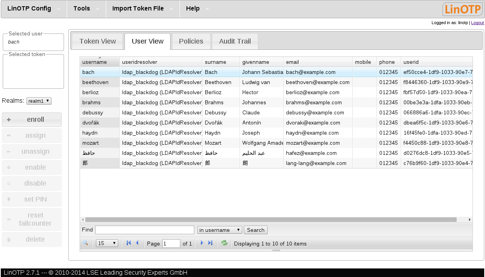Sort by the useridresolver column header
This screenshot has height=277, width=485.
tap(161, 62)
